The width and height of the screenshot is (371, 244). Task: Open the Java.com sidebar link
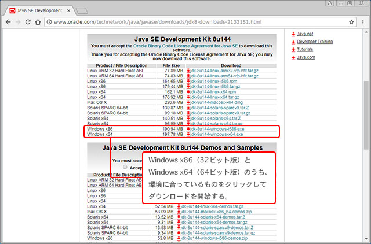(306, 57)
